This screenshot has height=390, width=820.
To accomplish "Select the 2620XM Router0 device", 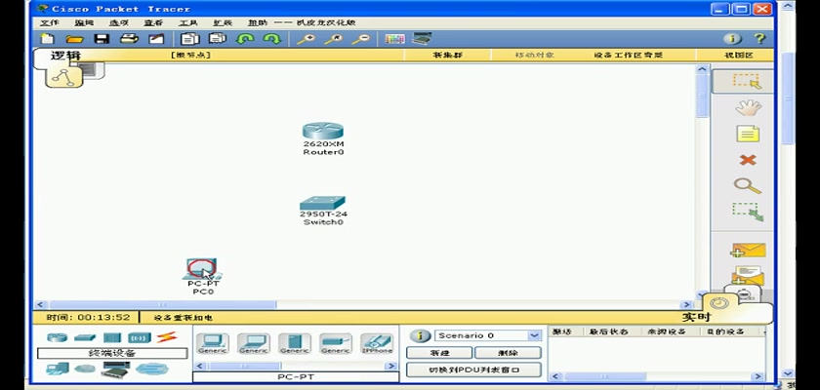I will click(323, 133).
